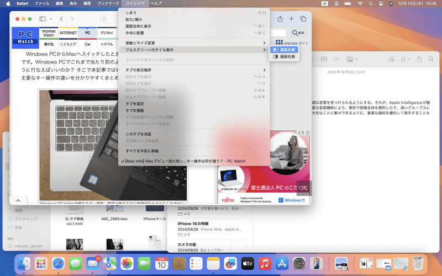Open the ブックマーク menu
Image resolution: width=442 pixels, height=276 pixels.
click(x=108, y=3)
